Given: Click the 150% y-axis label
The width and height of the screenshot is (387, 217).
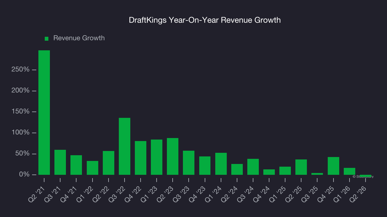Looking at the screenshot, I should click(21, 112).
